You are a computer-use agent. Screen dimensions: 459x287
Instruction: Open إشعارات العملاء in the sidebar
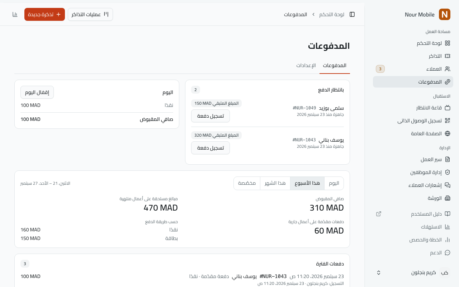[413, 185]
